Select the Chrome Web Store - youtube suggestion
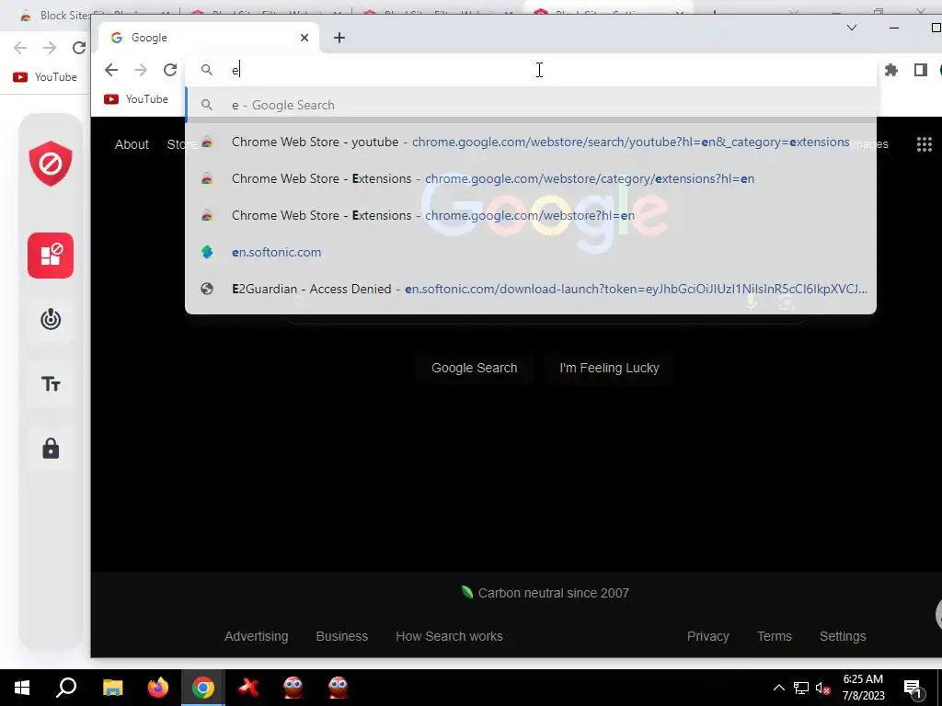Screen dimensions: 942x706 click(x=531, y=142)
